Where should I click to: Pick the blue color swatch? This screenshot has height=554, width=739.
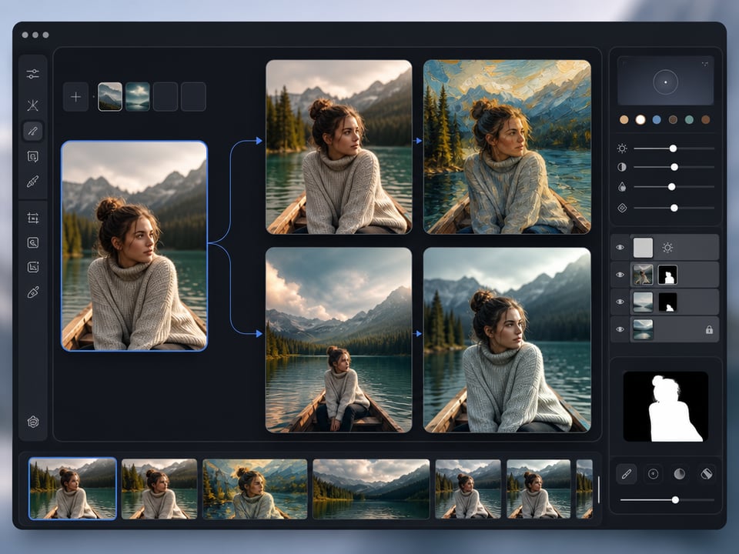[x=657, y=120]
